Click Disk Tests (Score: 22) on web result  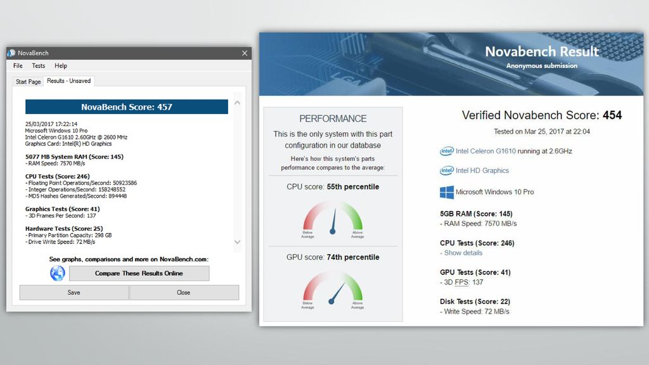pyautogui.click(x=475, y=302)
